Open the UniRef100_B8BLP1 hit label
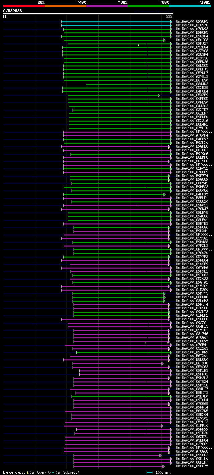 point(192,198)
